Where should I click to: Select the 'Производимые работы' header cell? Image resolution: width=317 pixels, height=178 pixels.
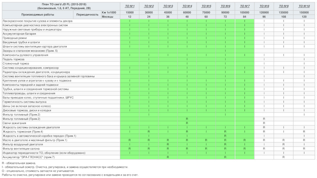point(38,15)
